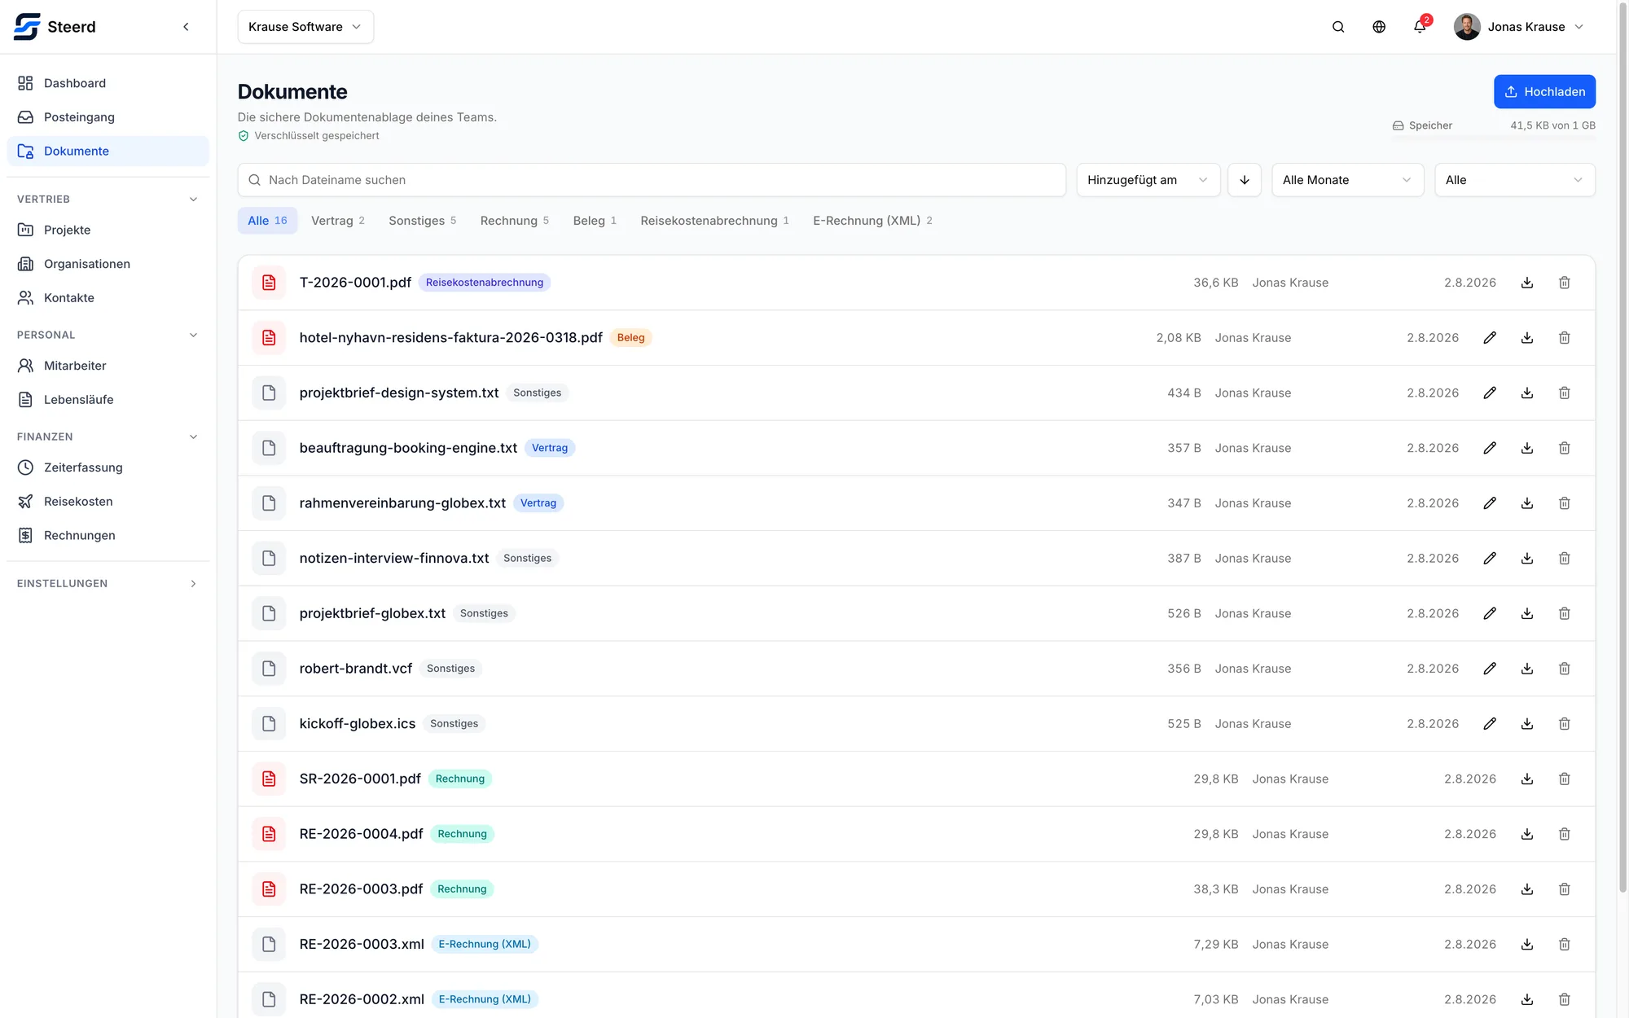This screenshot has width=1629, height=1018.
Task: Click file name RE-2026-0002.xml
Action: tap(362, 999)
